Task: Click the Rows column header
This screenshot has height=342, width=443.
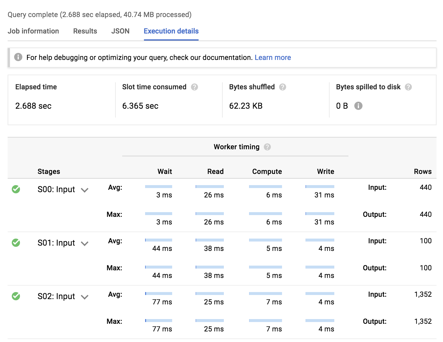Action: click(x=423, y=172)
